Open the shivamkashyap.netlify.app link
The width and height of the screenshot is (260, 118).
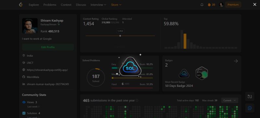(x=47, y=70)
